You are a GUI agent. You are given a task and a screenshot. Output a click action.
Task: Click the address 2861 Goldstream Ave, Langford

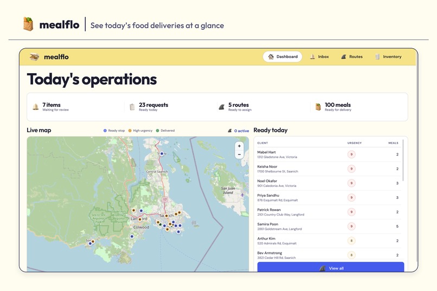tap(280, 229)
